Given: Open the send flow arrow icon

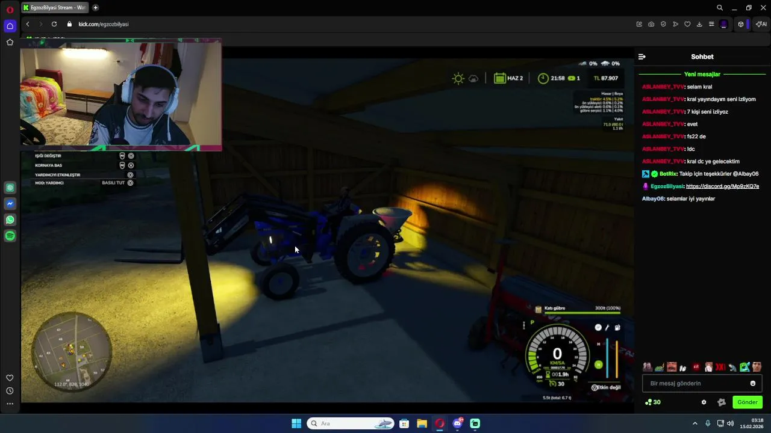Looking at the screenshot, I should click(675, 24).
